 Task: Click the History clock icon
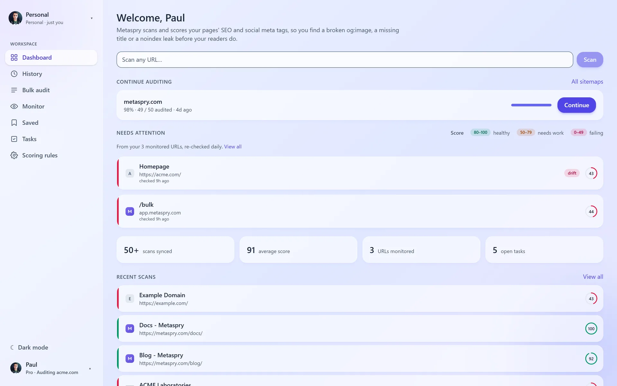(14, 74)
